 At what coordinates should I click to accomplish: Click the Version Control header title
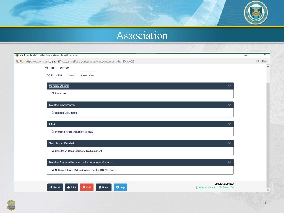pyautogui.click(x=59, y=86)
